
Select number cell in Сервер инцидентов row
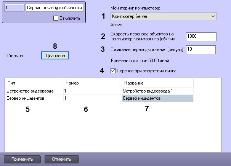pos(92,98)
